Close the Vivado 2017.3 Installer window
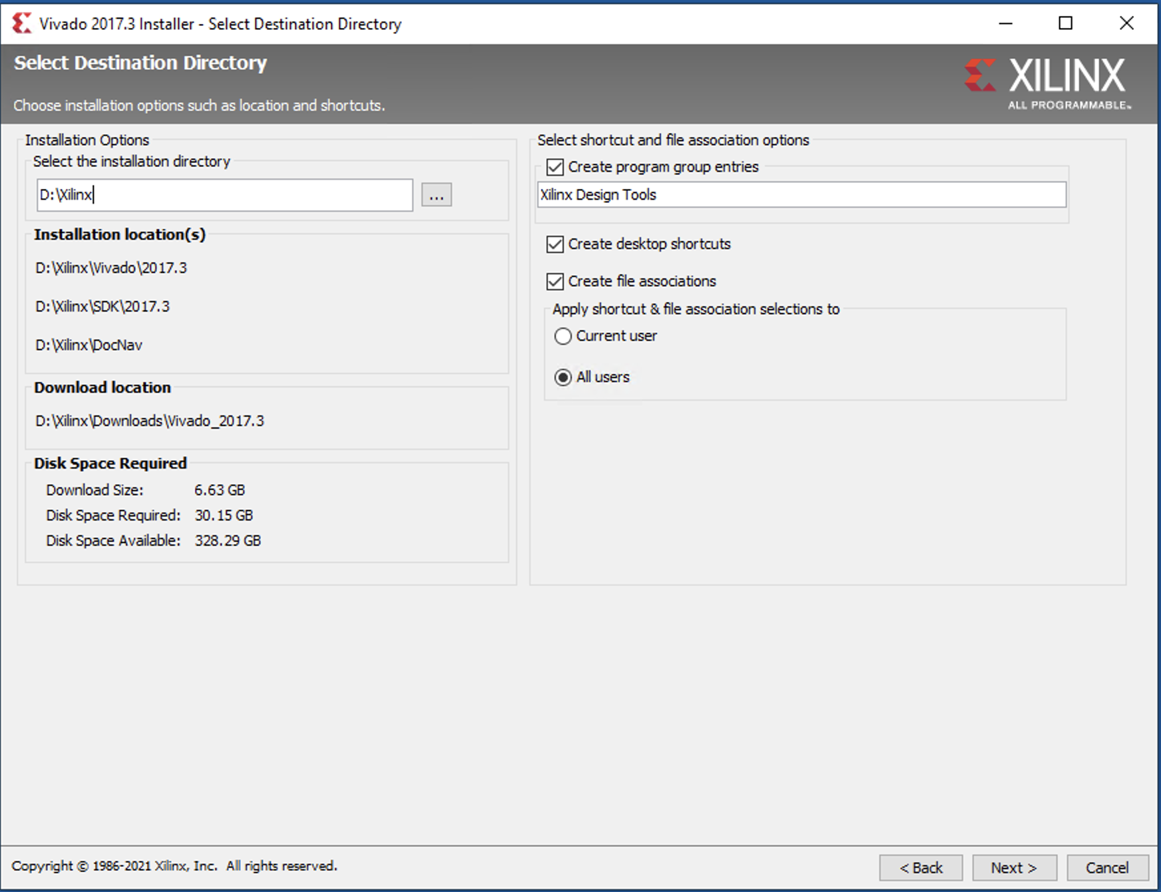 [x=1126, y=23]
